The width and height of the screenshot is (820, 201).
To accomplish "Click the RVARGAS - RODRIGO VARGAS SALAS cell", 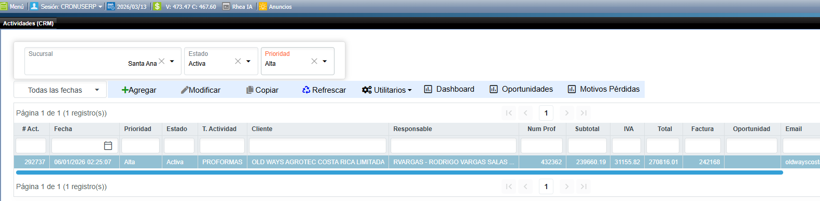I will coord(454,162).
